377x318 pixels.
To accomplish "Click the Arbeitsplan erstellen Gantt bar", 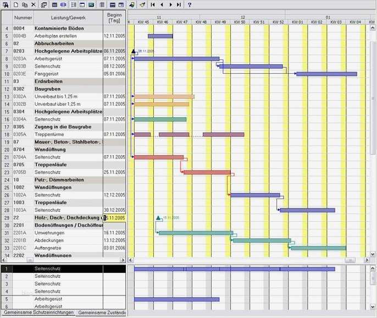I will [x=160, y=36].
